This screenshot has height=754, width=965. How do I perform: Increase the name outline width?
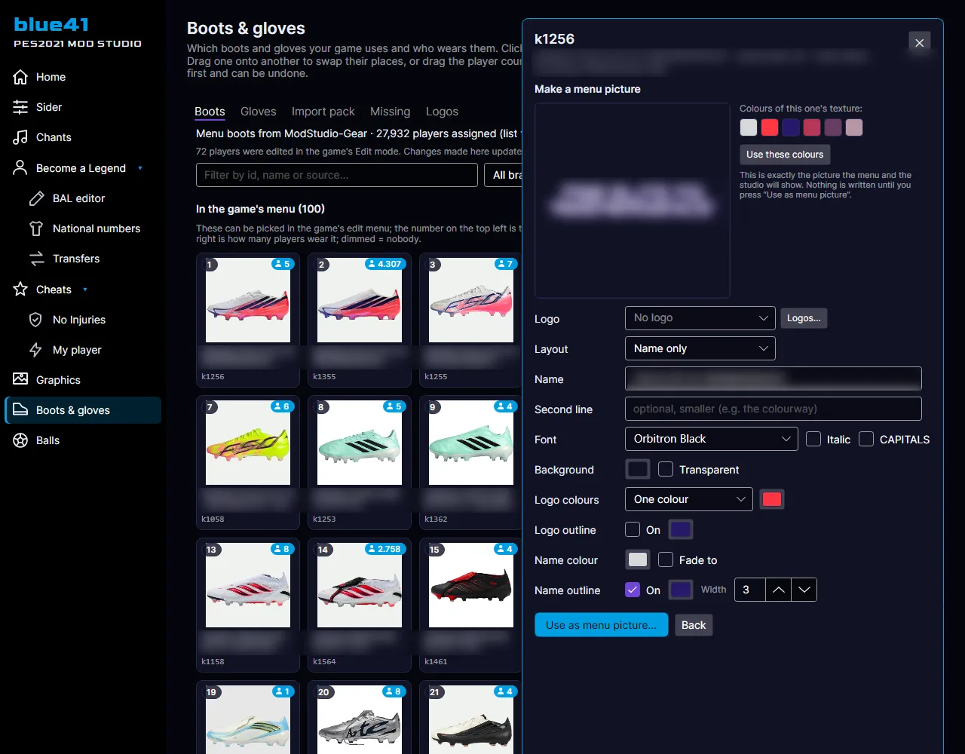click(x=778, y=590)
